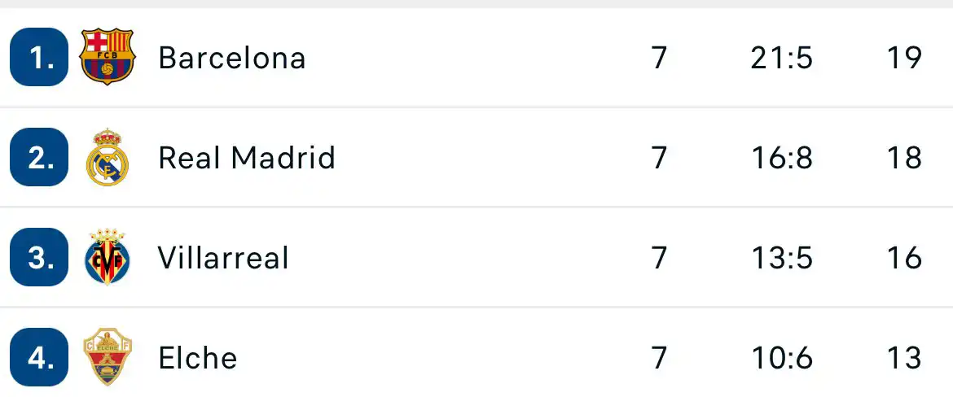Open the Villarreal team name link

pos(223,258)
